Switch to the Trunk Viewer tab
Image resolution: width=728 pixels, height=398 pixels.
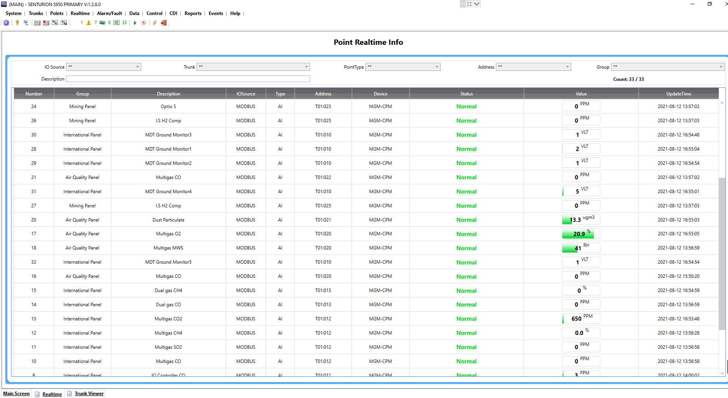point(89,394)
